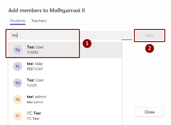
Task: Click the TESTLDAP username text
Action: [x=35, y=69]
